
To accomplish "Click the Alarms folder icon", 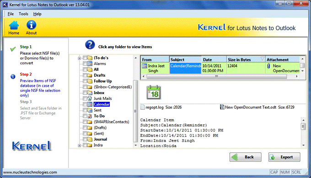I will pyautogui.click(x=90, y=63).
